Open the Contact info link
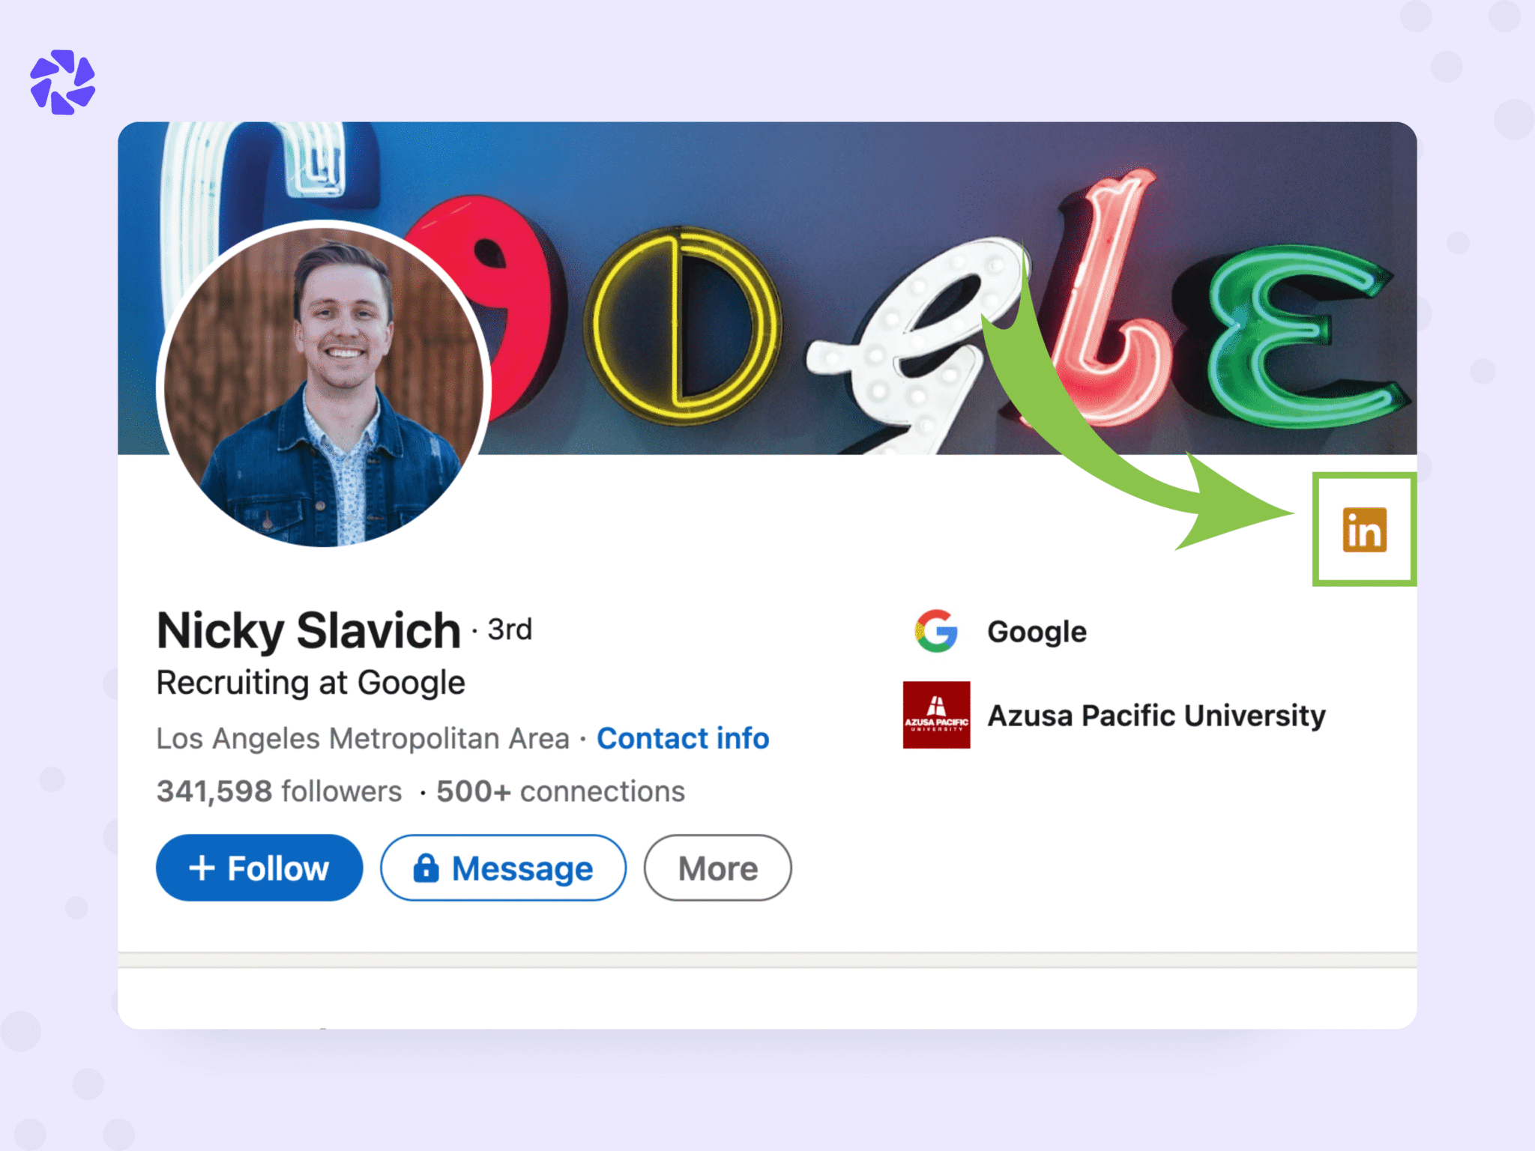The height and width of the screenshot is (1151, 1535). [683, 739]
